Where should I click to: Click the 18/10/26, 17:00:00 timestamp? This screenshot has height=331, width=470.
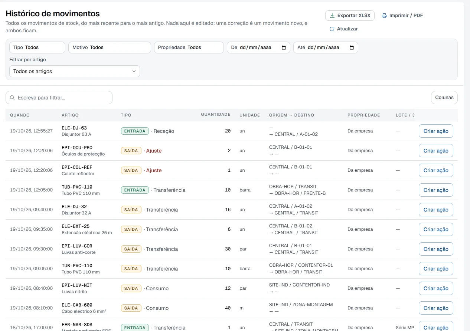tap(31, 328)
